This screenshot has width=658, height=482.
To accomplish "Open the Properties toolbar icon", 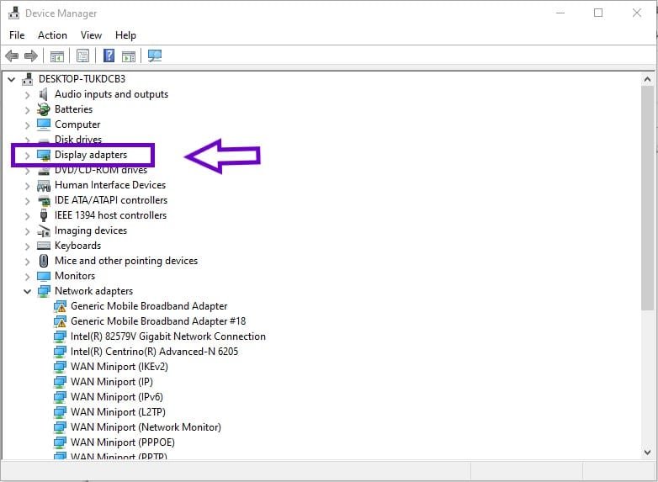I will point(82,56).
